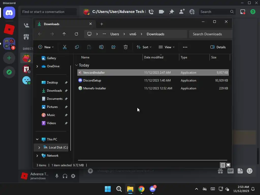The image size is (260, 195).
Task: Expand Network tree node
Action: coord(37,156)
